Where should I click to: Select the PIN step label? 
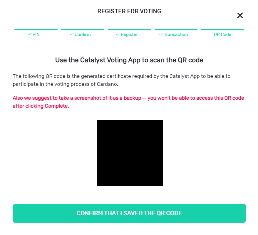pyautogui.click(x=36, y=34)
